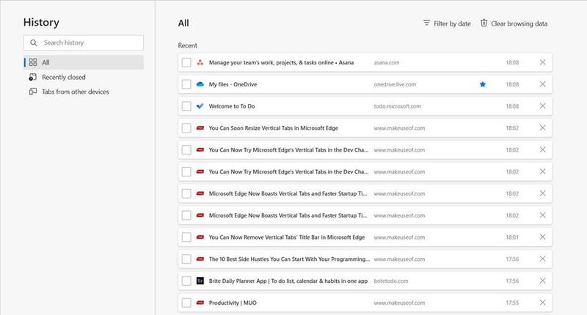Select the My files - OneDrive checkbox
This screenshot has height=315, width=587.
coord(186,84)
